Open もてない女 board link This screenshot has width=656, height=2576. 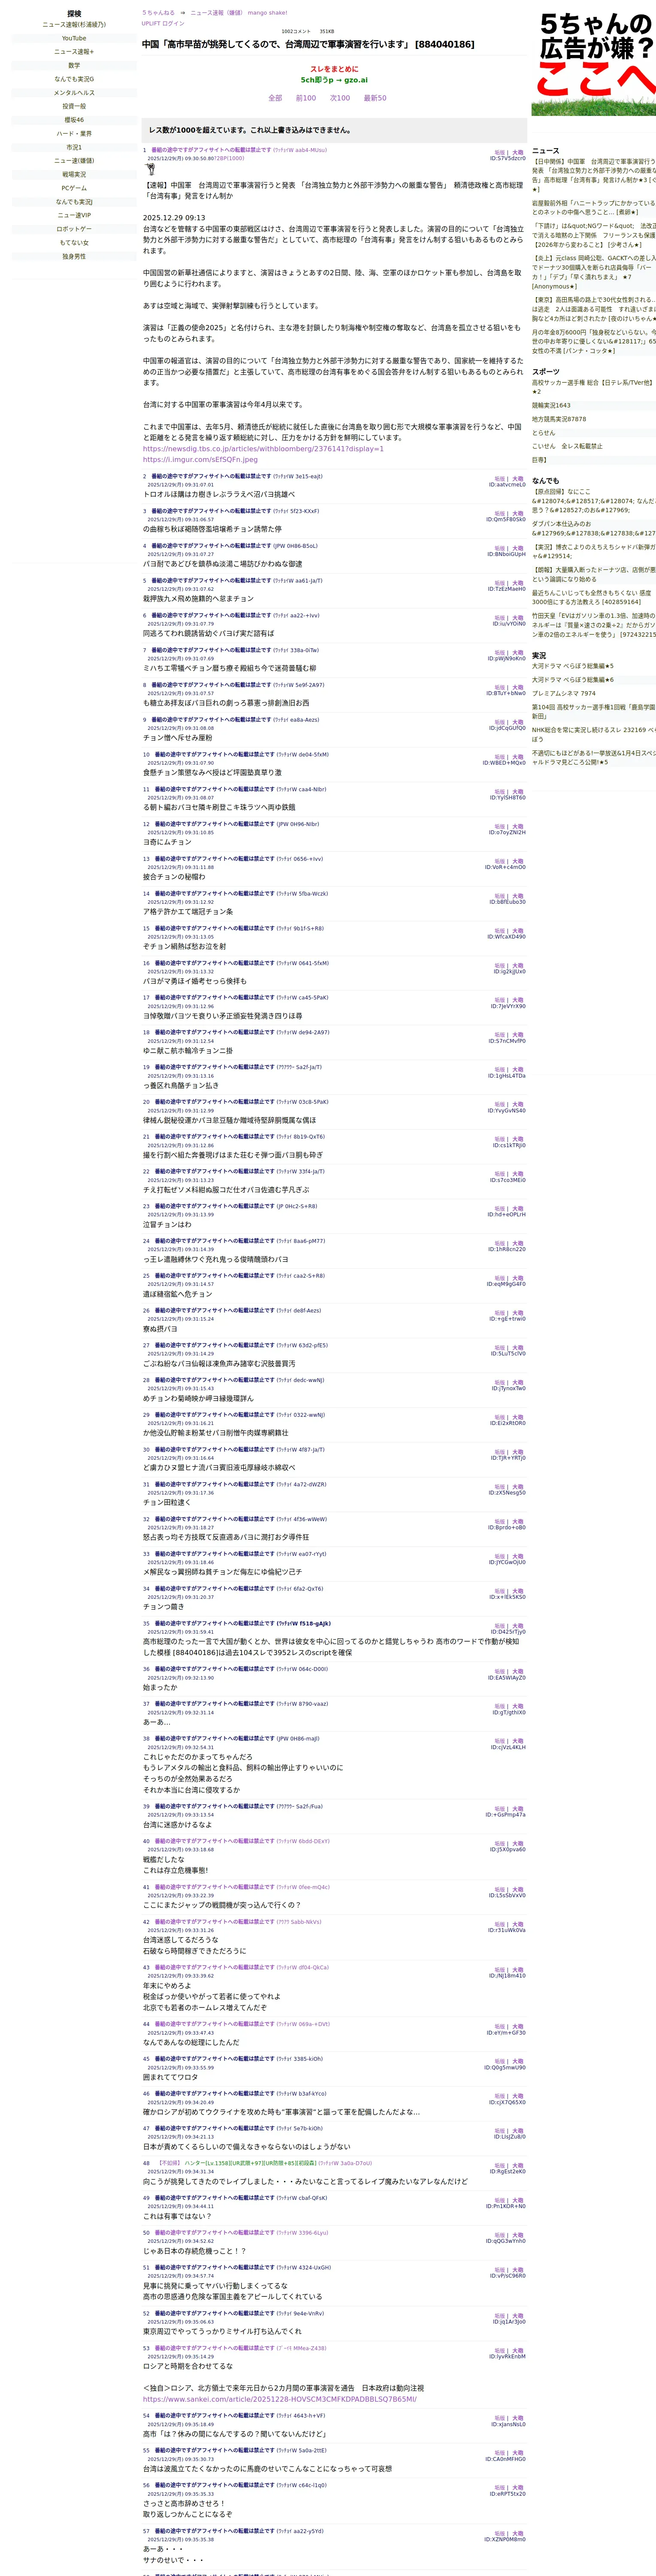74,243
